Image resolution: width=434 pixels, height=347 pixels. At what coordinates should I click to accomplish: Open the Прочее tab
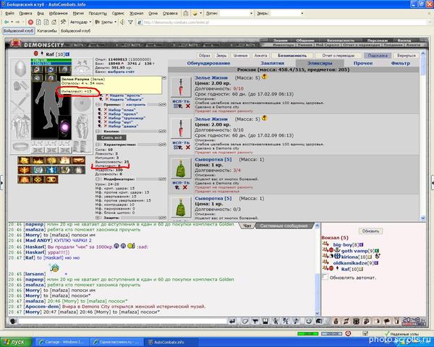pos(363,63)
